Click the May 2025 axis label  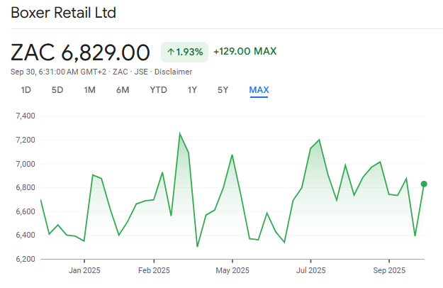(x=232, y=270)
